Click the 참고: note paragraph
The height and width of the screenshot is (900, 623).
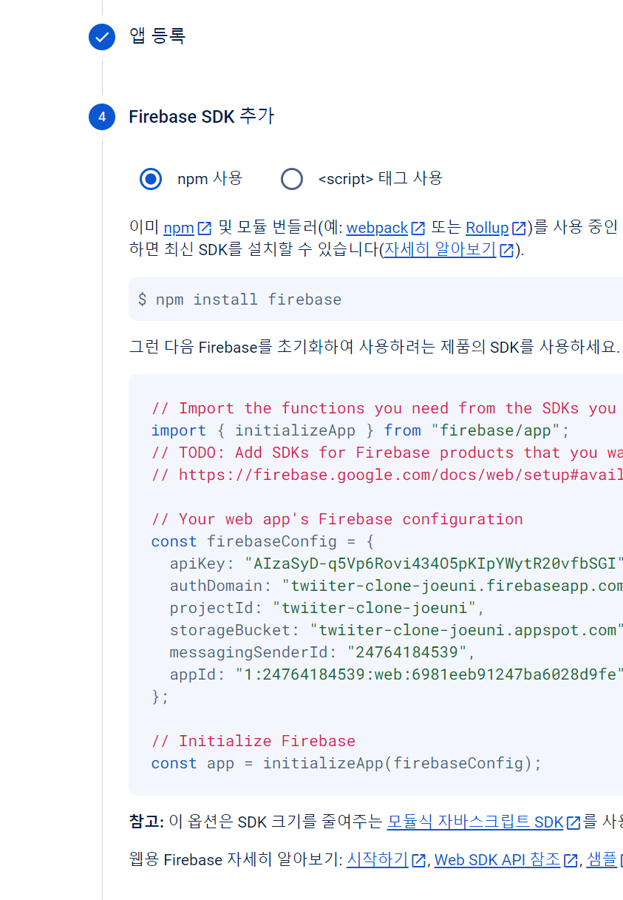point(375,822)
